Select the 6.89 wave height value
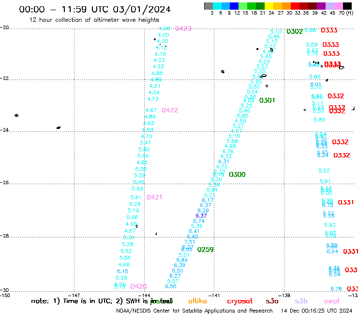This screenshot has width=358, height=315. [182, 260]
